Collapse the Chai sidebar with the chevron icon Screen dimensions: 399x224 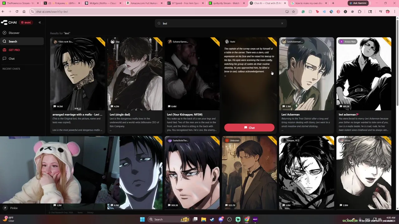40,22
